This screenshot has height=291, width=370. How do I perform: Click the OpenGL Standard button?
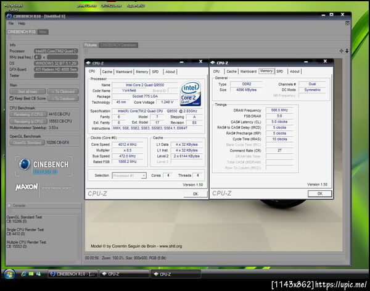[27, 143]
